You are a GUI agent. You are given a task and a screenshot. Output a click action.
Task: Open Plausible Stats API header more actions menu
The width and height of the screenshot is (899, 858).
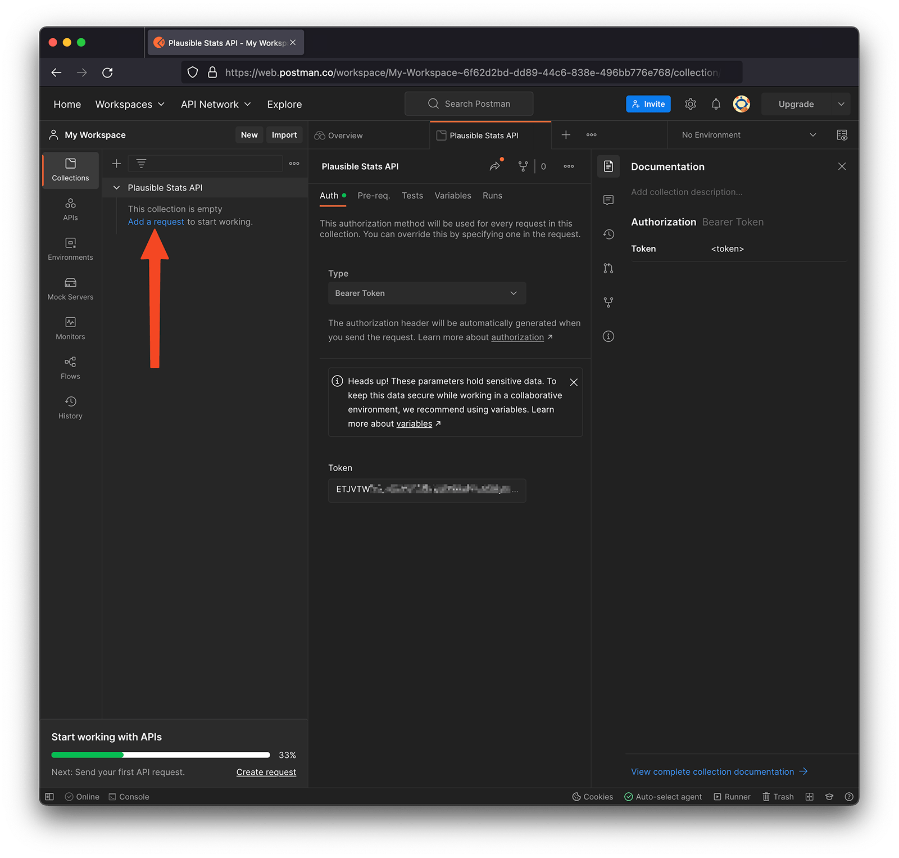[569, 166]
